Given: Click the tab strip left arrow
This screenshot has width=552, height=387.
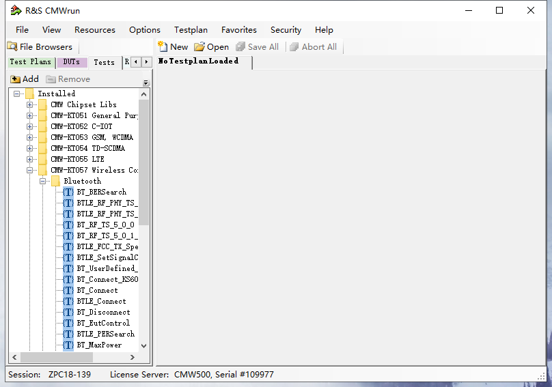Looking at the screenshot, I should (x=136, y=62).
